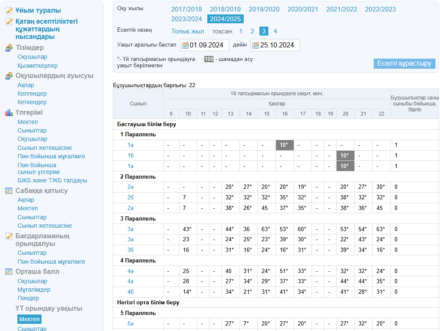Image resolution: width=440 pixels, height=331 pixels.
Task: Click the pencil icon beside Бағдарламаның орындалуы
Action: click(9, 236)
